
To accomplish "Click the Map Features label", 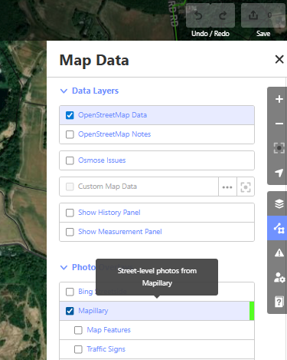I will click(109, 330).
